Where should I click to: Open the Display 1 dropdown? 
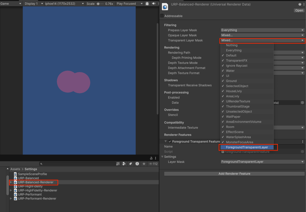click(33, 3)
